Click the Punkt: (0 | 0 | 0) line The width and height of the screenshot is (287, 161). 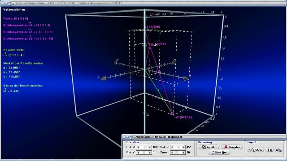16,18
